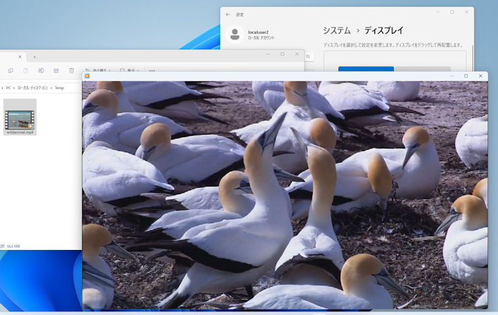
Task: Expand the chevron before Temp in breadcrumb
Action: pos(51,88)
